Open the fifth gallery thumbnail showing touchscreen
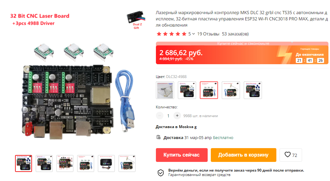Screen dimensions: 330x181 106,163
